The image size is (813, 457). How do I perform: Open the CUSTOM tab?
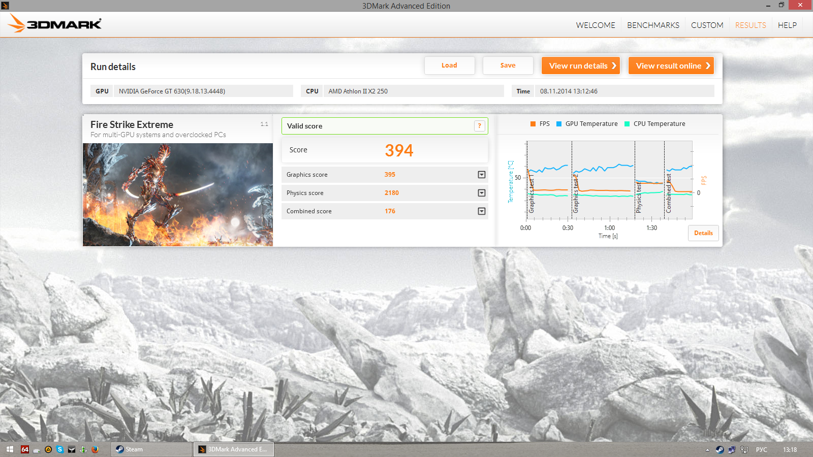tap(707, 25)
